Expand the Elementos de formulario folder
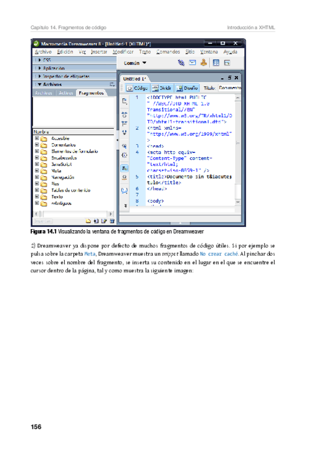The width and height of the screenshot is (321, 455). pyautogui.click(x=37, y=151)
